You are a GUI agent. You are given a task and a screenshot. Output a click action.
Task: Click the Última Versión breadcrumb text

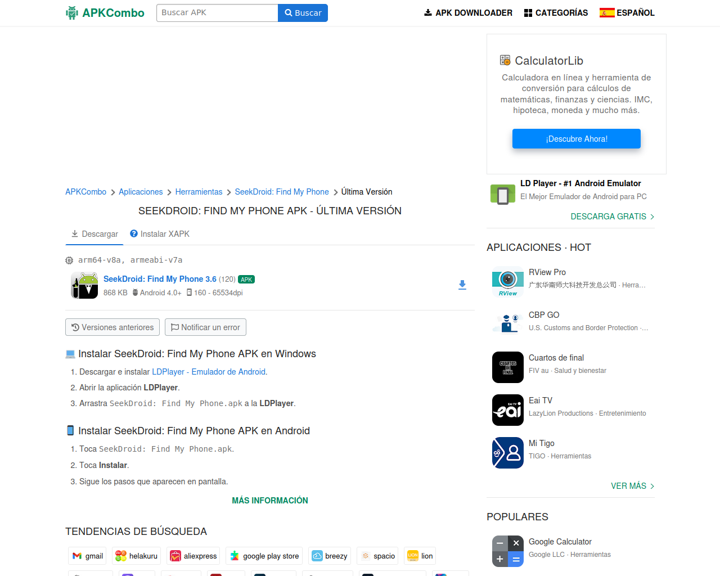click(x=367, y=192)
